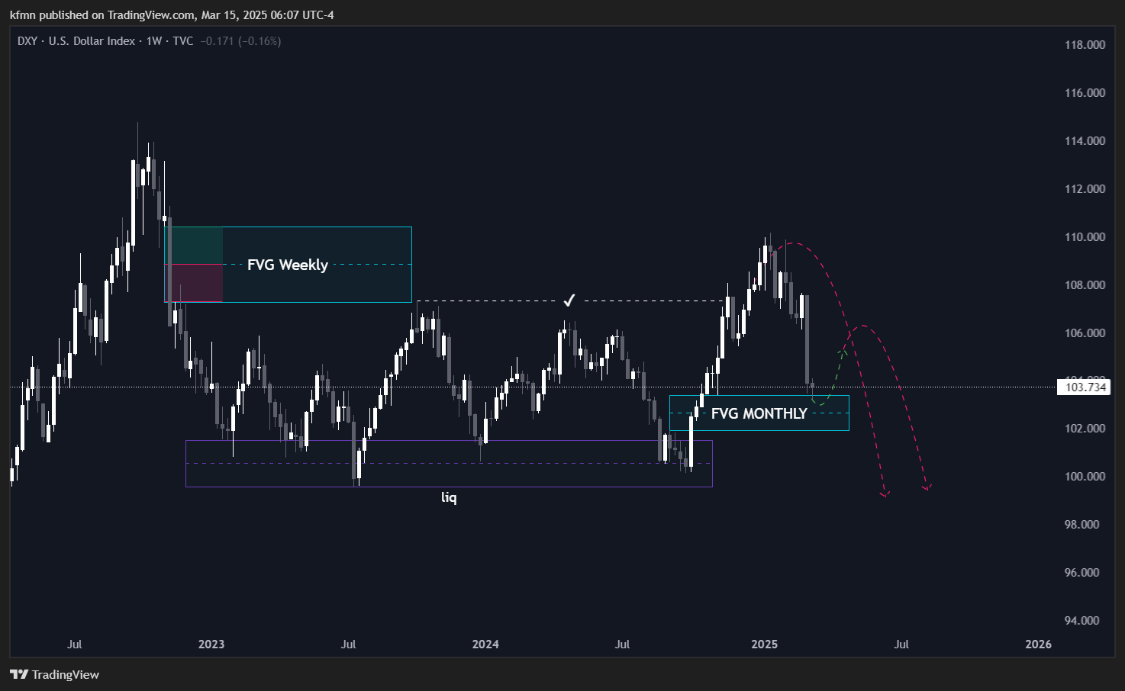The height and width of the screenshot is (691, 1125).
Task: Click the 2023 label on time axis
Action: (211, 644)
